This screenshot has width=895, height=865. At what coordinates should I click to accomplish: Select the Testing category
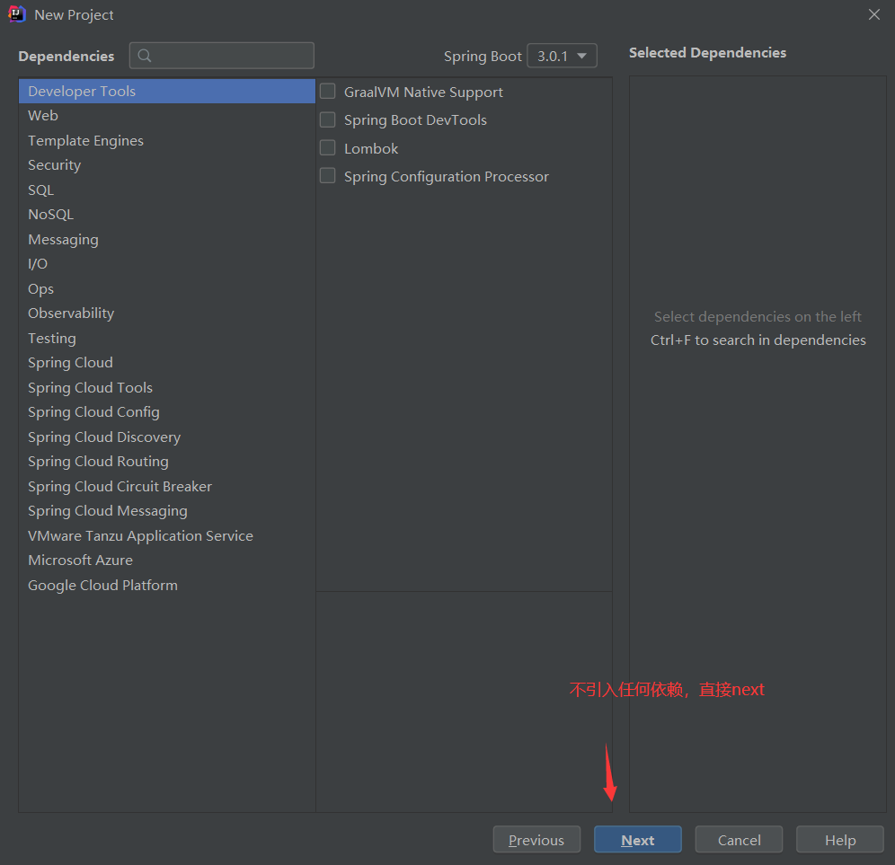tap(166, 338)
